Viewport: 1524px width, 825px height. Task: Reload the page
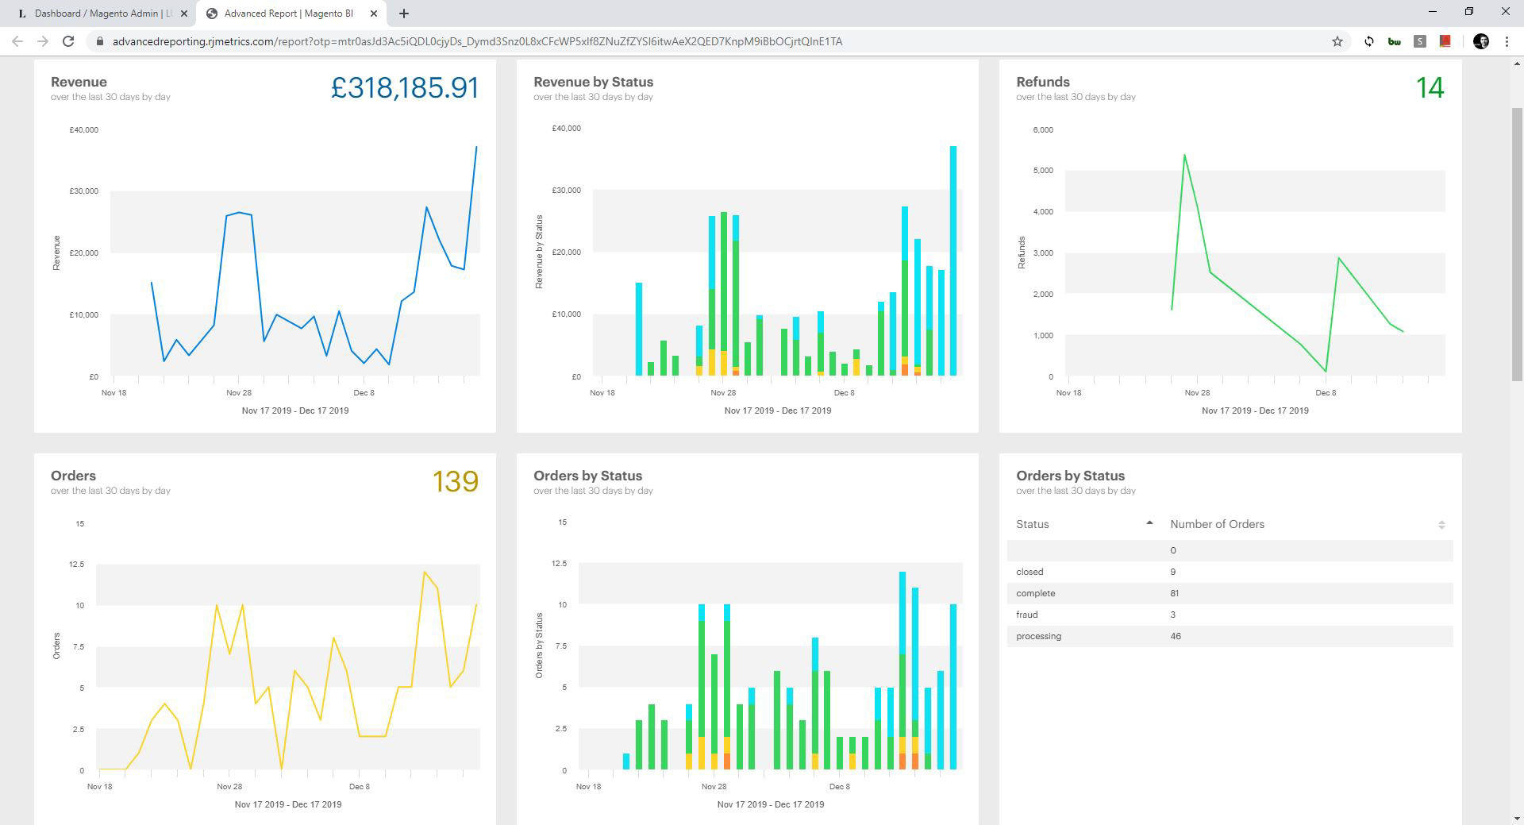pos(68,41)
